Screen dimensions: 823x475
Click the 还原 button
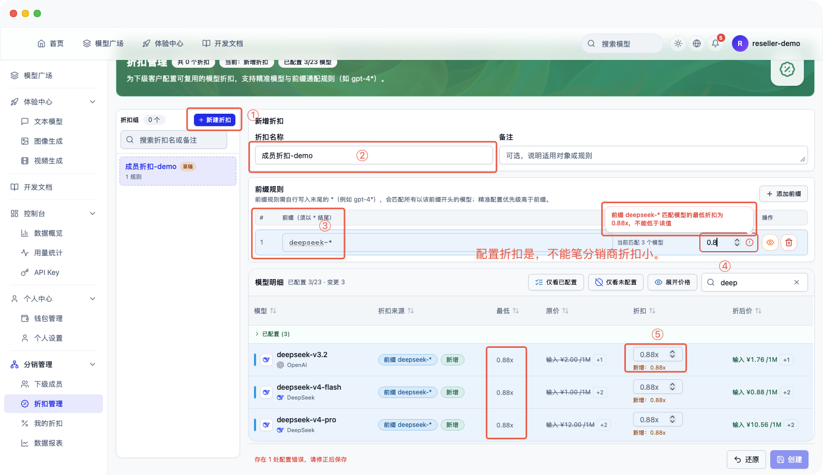tap(747, 459)
